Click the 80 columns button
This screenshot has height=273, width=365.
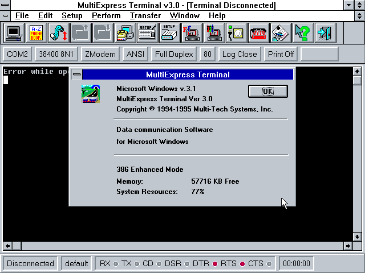tap(208, 54)
